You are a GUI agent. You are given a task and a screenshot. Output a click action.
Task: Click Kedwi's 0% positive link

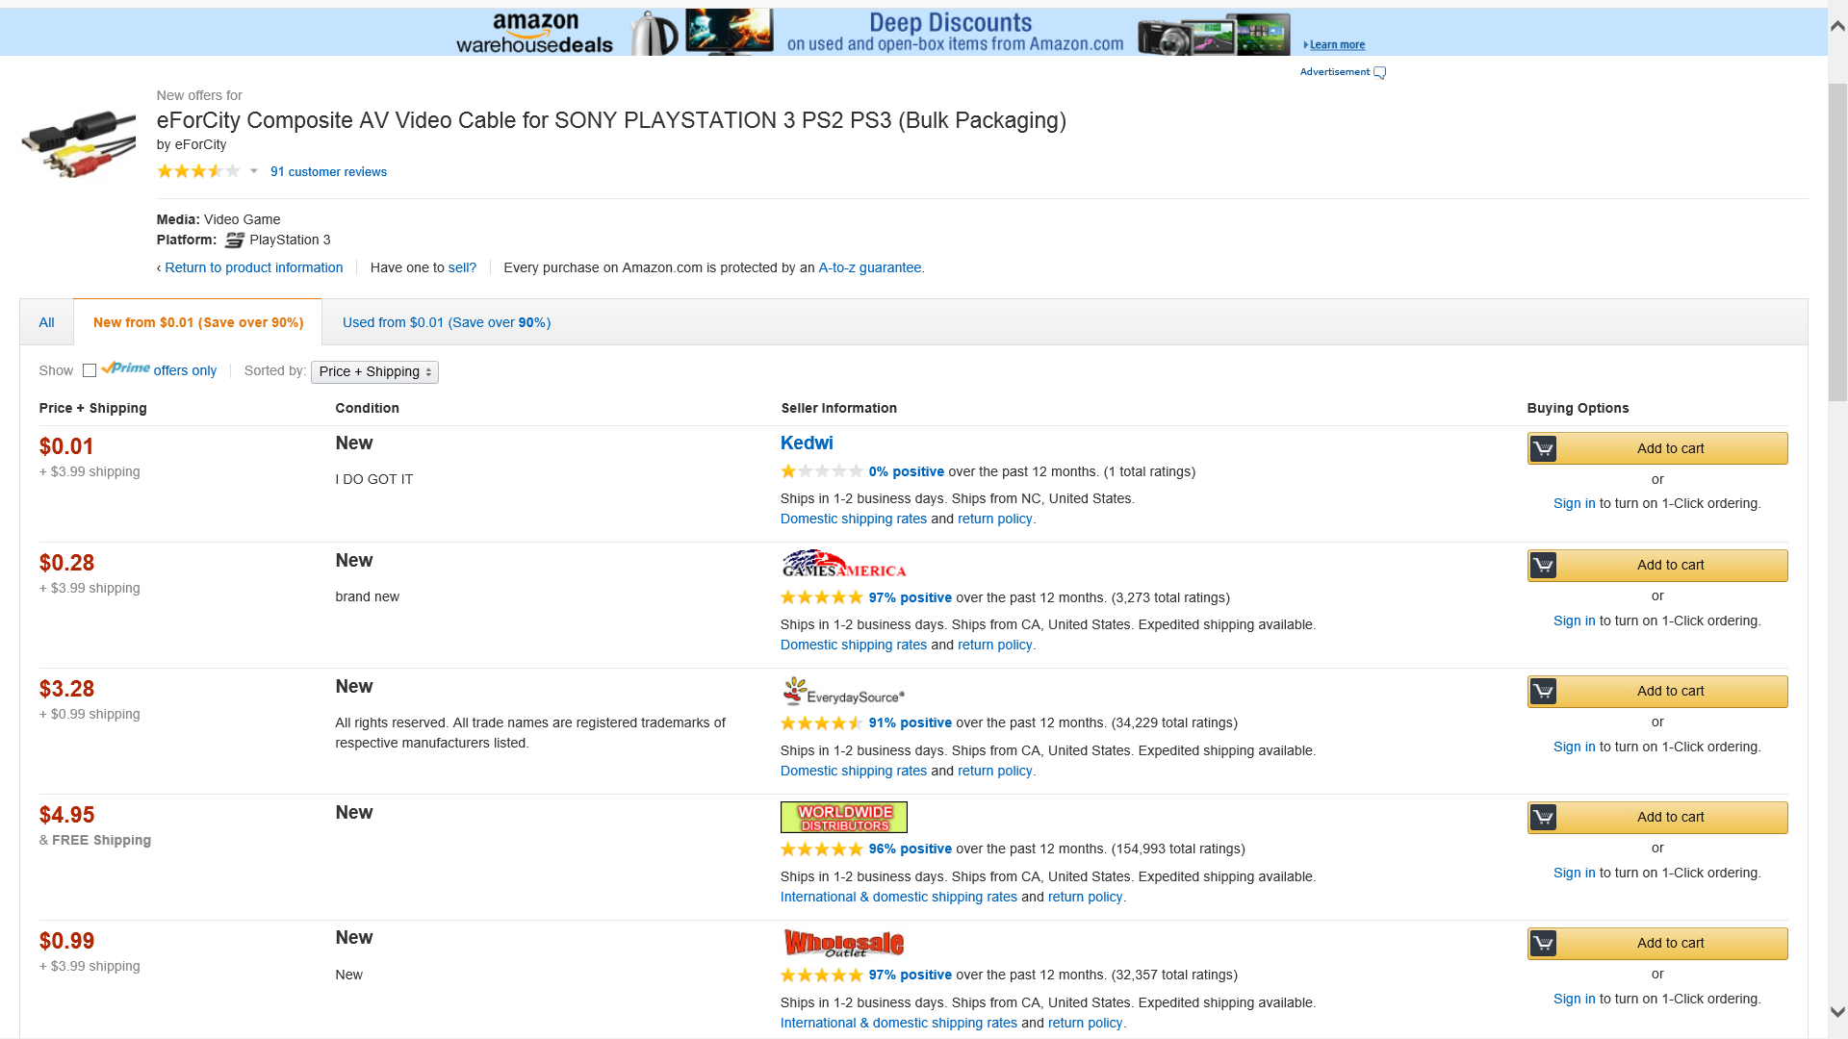[907, 471]
